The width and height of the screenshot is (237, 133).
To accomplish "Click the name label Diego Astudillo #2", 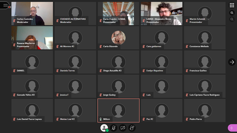I will point(112,70).
